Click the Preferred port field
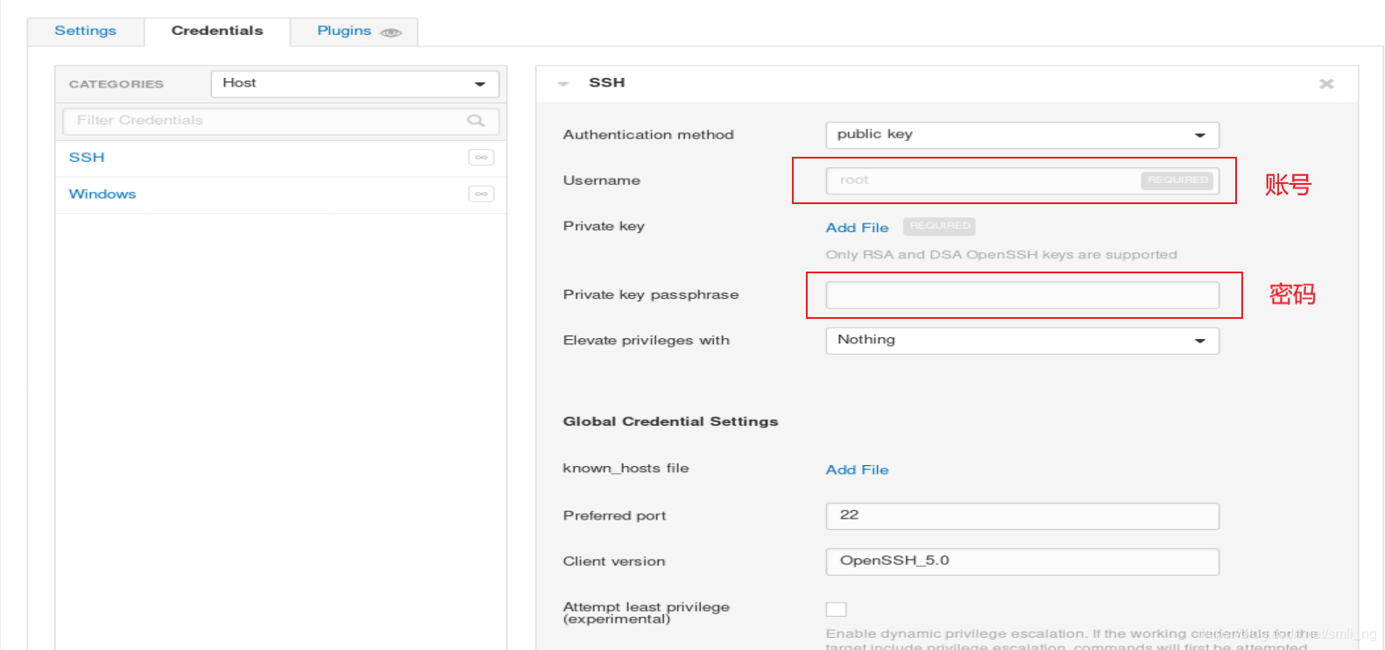The height and width of the screenshot is (650, 1385). click(x=1022, y=516)
